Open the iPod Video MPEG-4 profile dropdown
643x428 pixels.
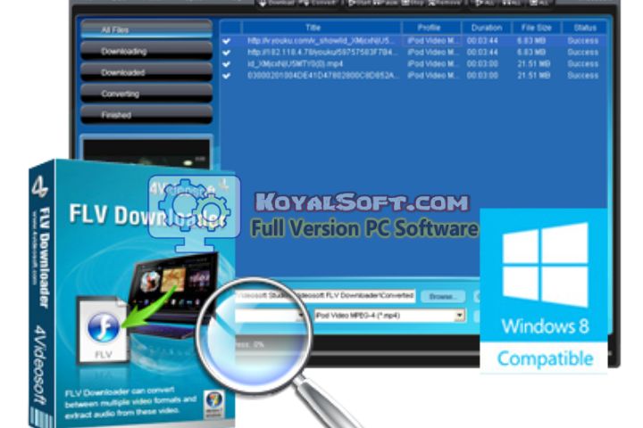460,316
